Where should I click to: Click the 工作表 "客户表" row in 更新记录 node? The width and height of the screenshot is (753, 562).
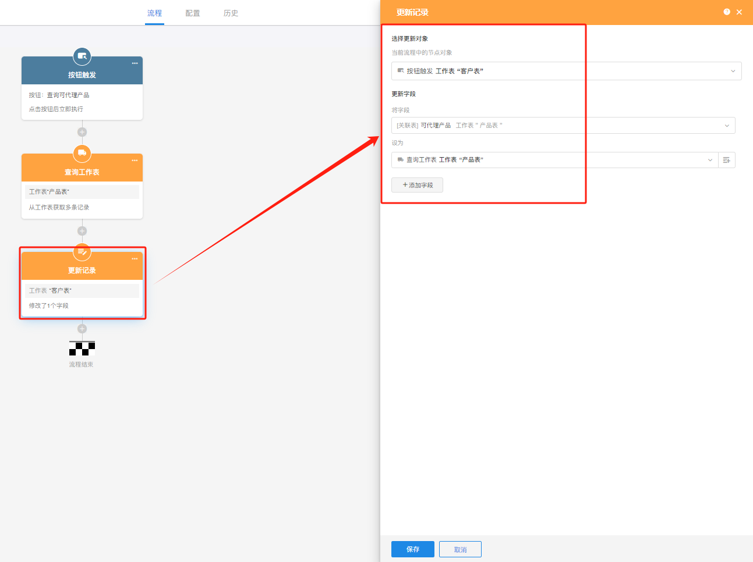(x=82, y=290)
